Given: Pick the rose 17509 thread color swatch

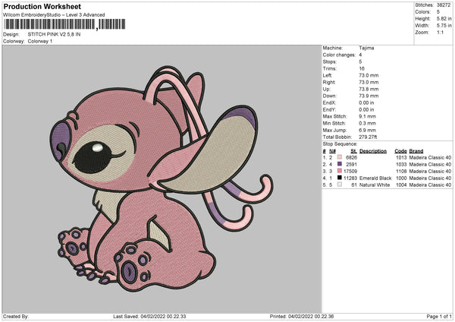Looking at the screenshot, I should point(340,171).
